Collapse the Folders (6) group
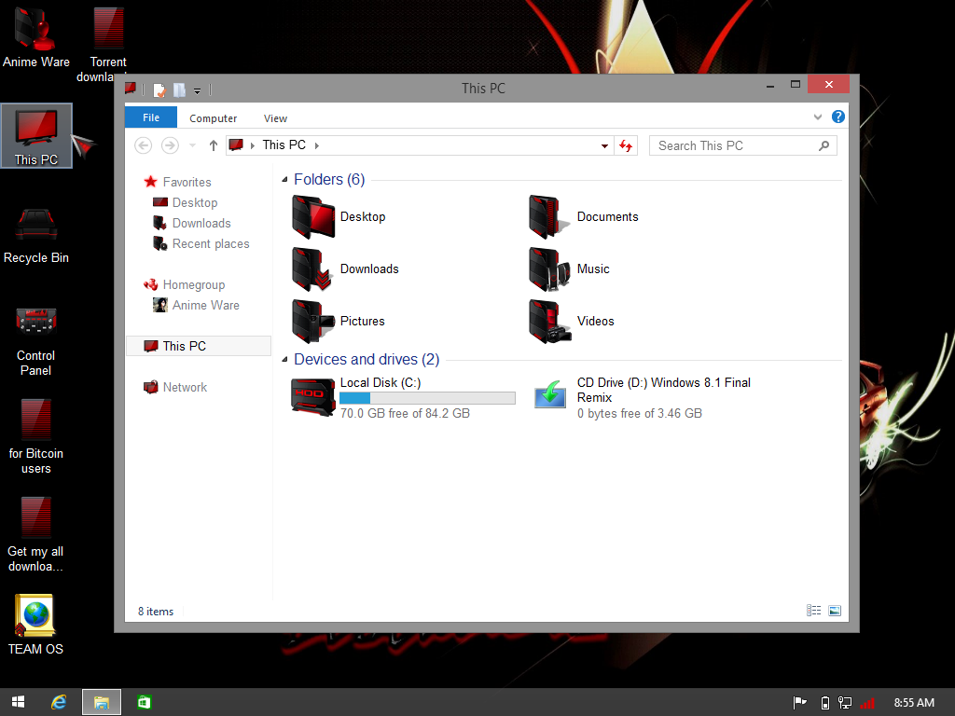The height and width of the screenshot is (716, 955). [284, 180]
